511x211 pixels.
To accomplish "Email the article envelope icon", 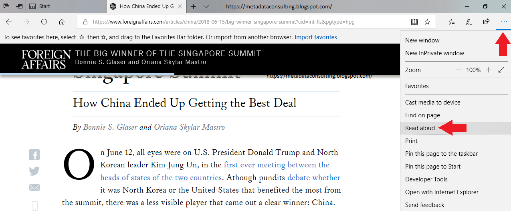I will 34,188.
